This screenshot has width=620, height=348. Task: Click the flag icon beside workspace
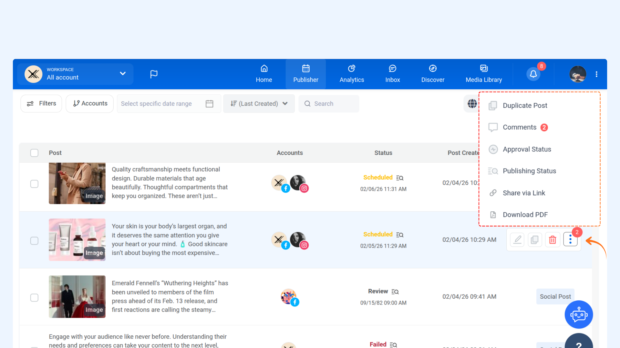(154, 74)
